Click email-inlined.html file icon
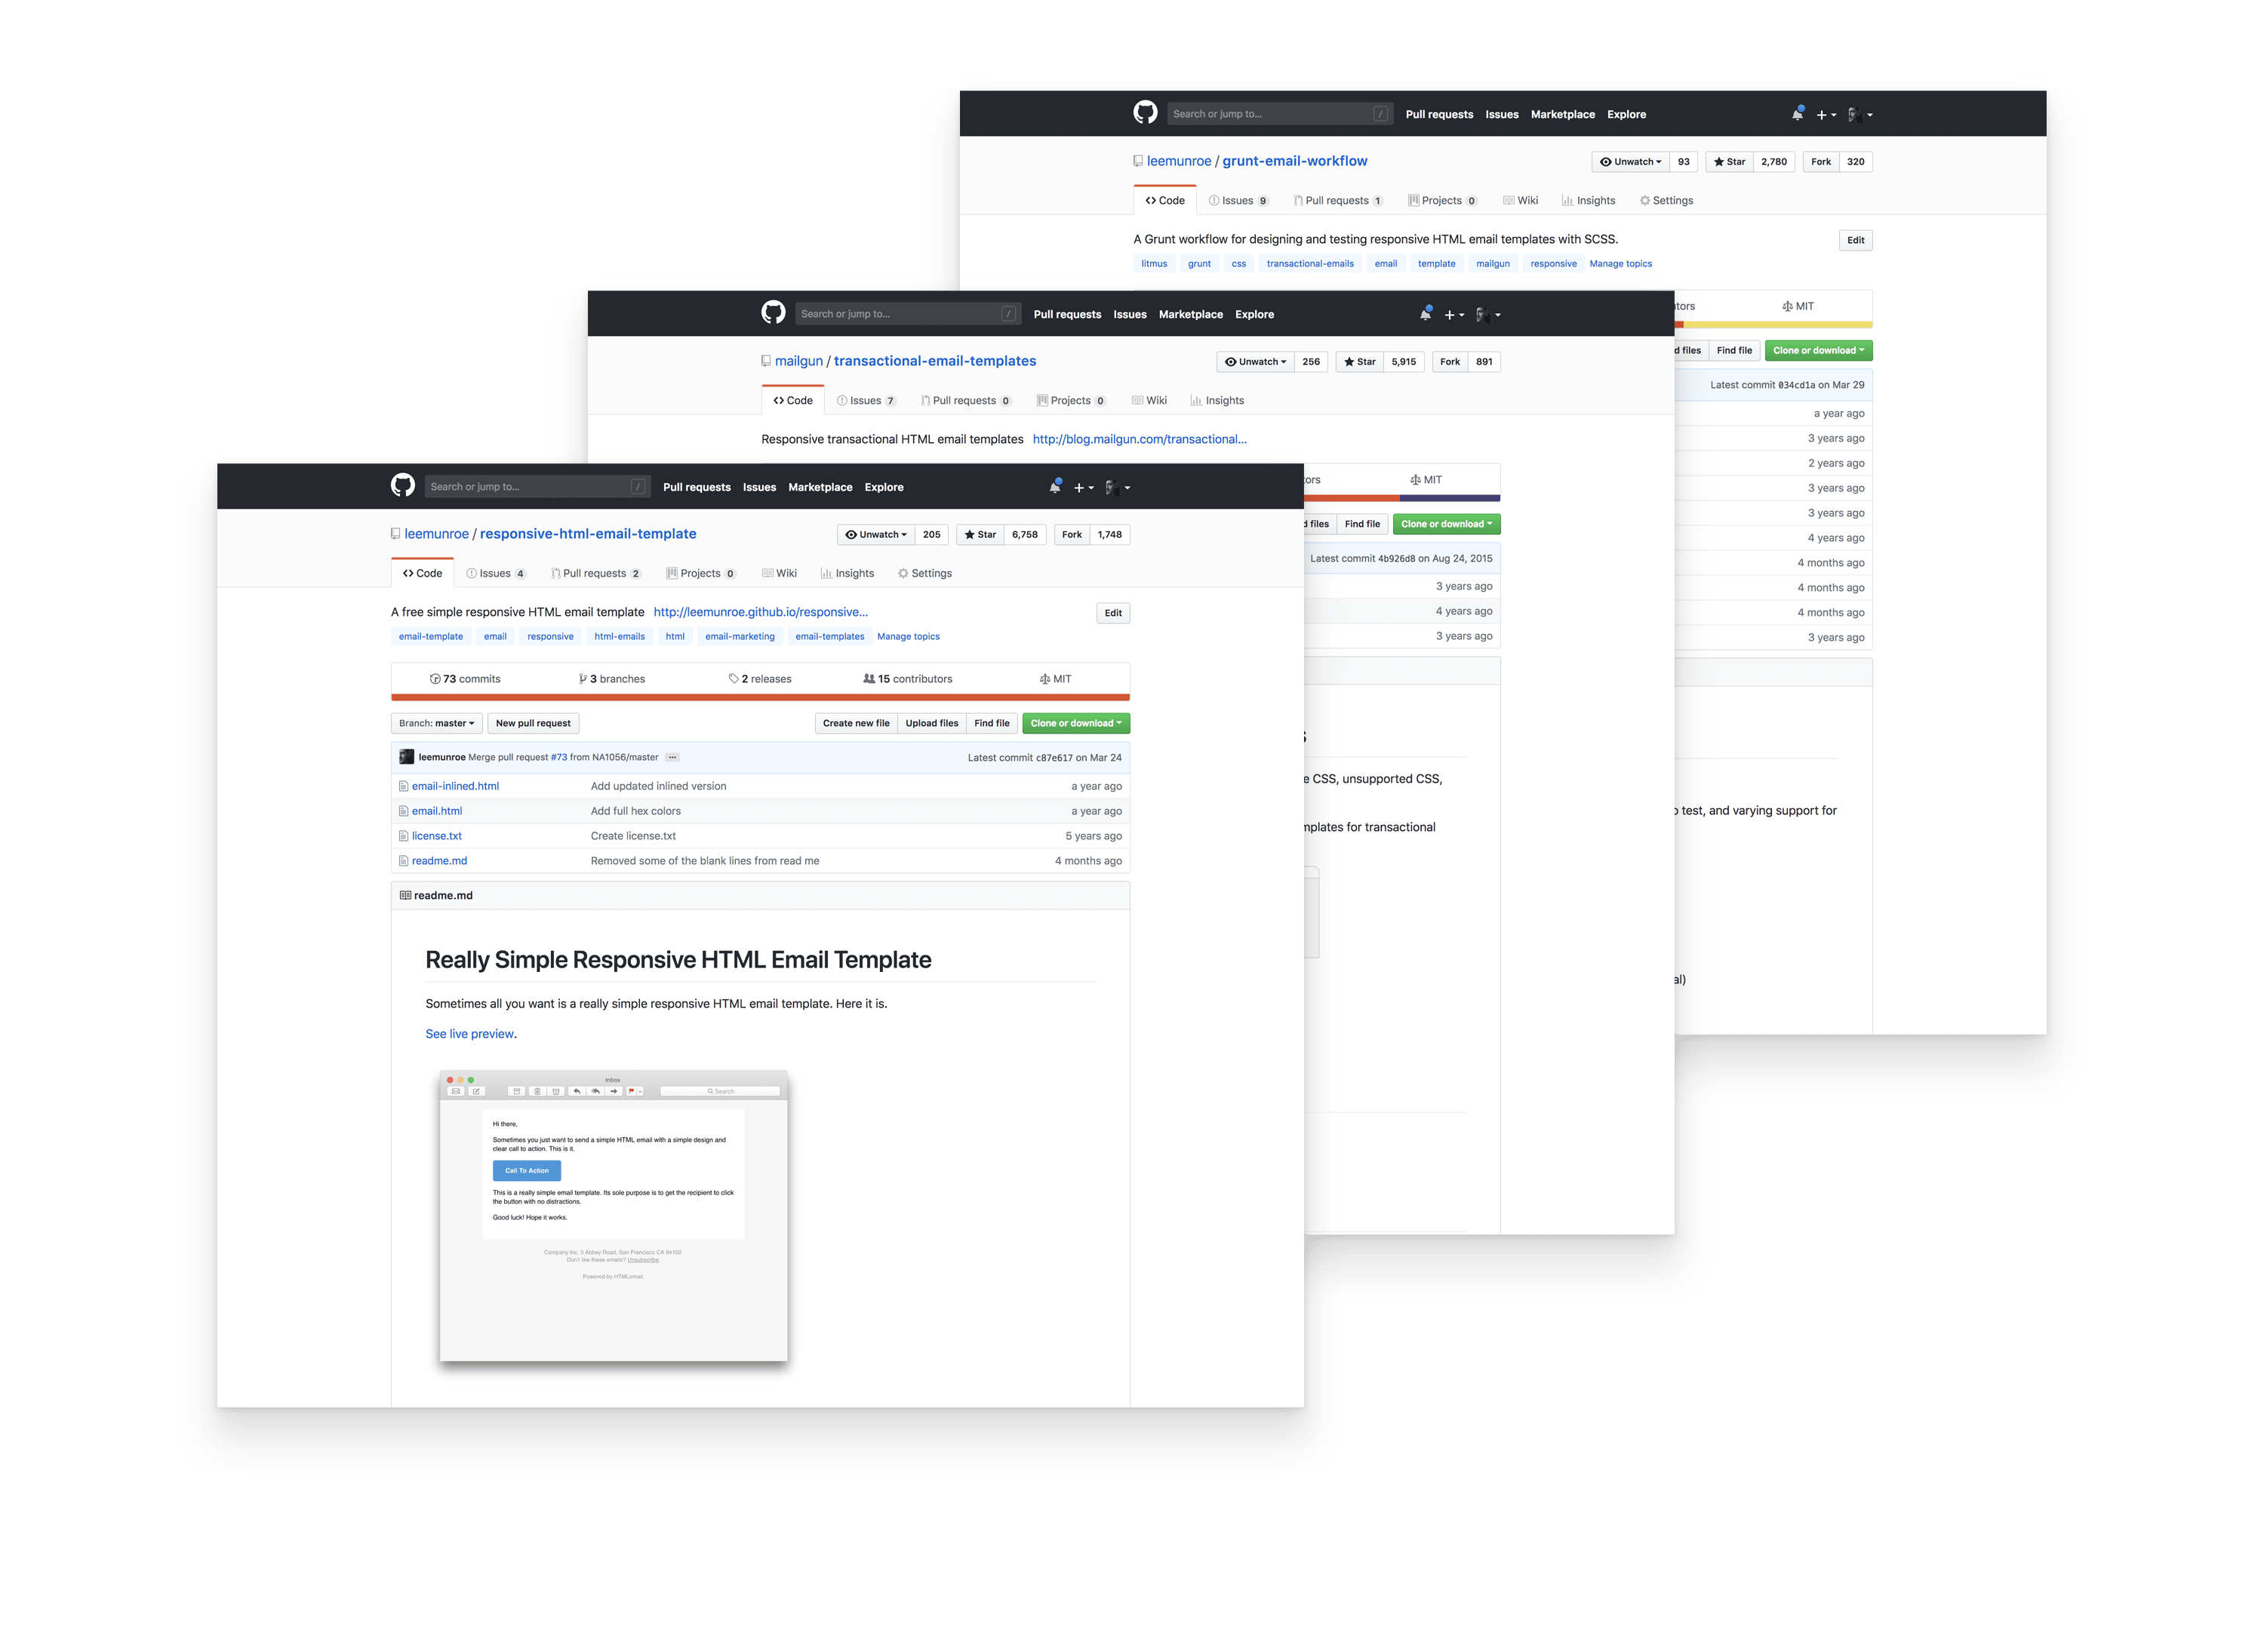The height and width of the screenshot is (1652, 2264). tap(403, 786)
